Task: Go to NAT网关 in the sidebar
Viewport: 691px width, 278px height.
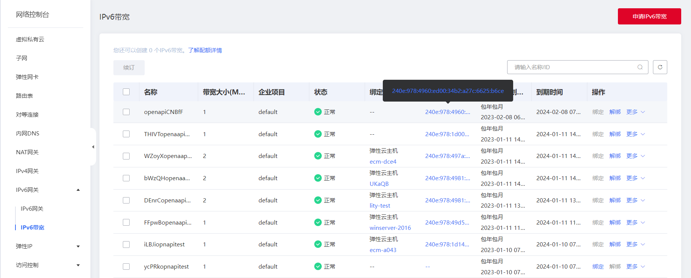Action: tap(27, 152)
